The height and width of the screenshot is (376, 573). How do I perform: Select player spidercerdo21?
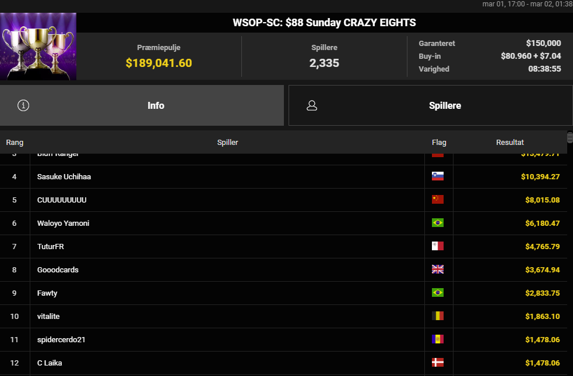(61, 339)
